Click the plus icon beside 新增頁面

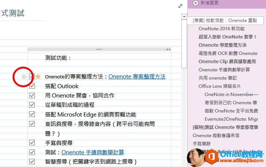click(x=195, y=3)
